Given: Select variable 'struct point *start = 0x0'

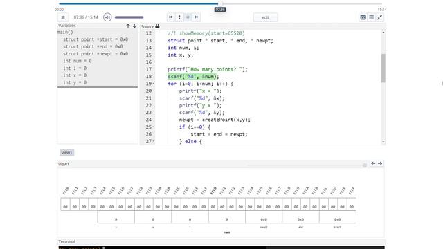Looking at the screenshot, I should point(96,39).
